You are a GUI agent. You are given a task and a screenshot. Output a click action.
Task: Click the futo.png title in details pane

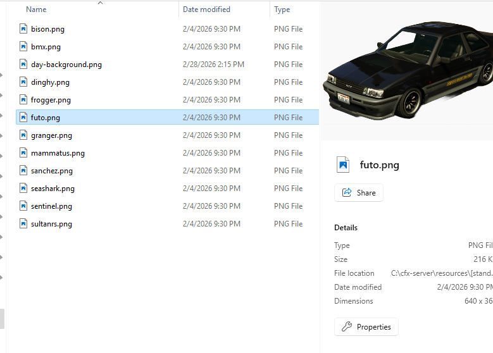click(x=380, y=164)
